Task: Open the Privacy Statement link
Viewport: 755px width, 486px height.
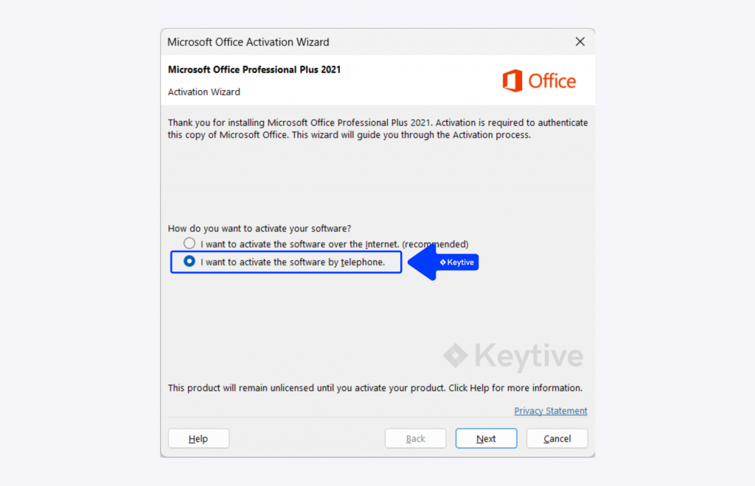Action: [x=550, y=411]
